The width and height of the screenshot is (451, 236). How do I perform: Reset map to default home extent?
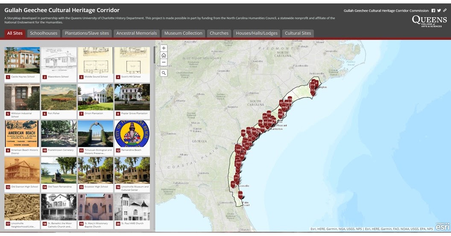click(x=164, y=55)
